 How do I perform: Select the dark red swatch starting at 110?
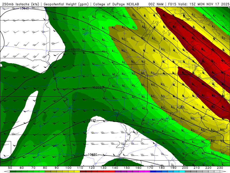(83, 172)
